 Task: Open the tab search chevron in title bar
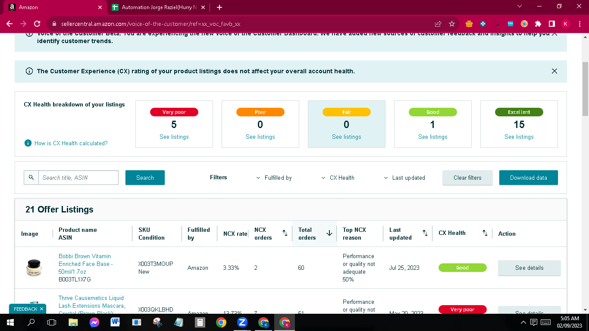(x=520, y=6)
